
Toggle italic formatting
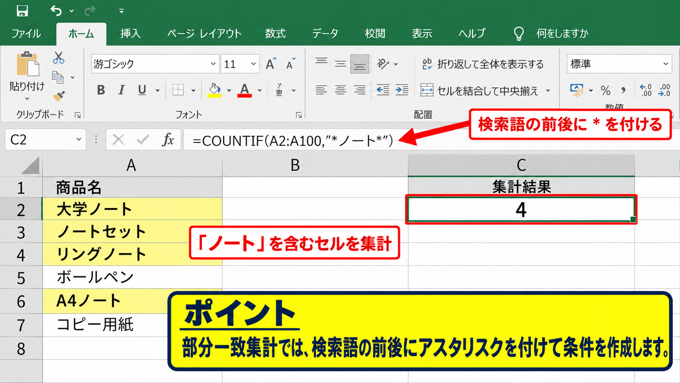click(x=121, y=90)
